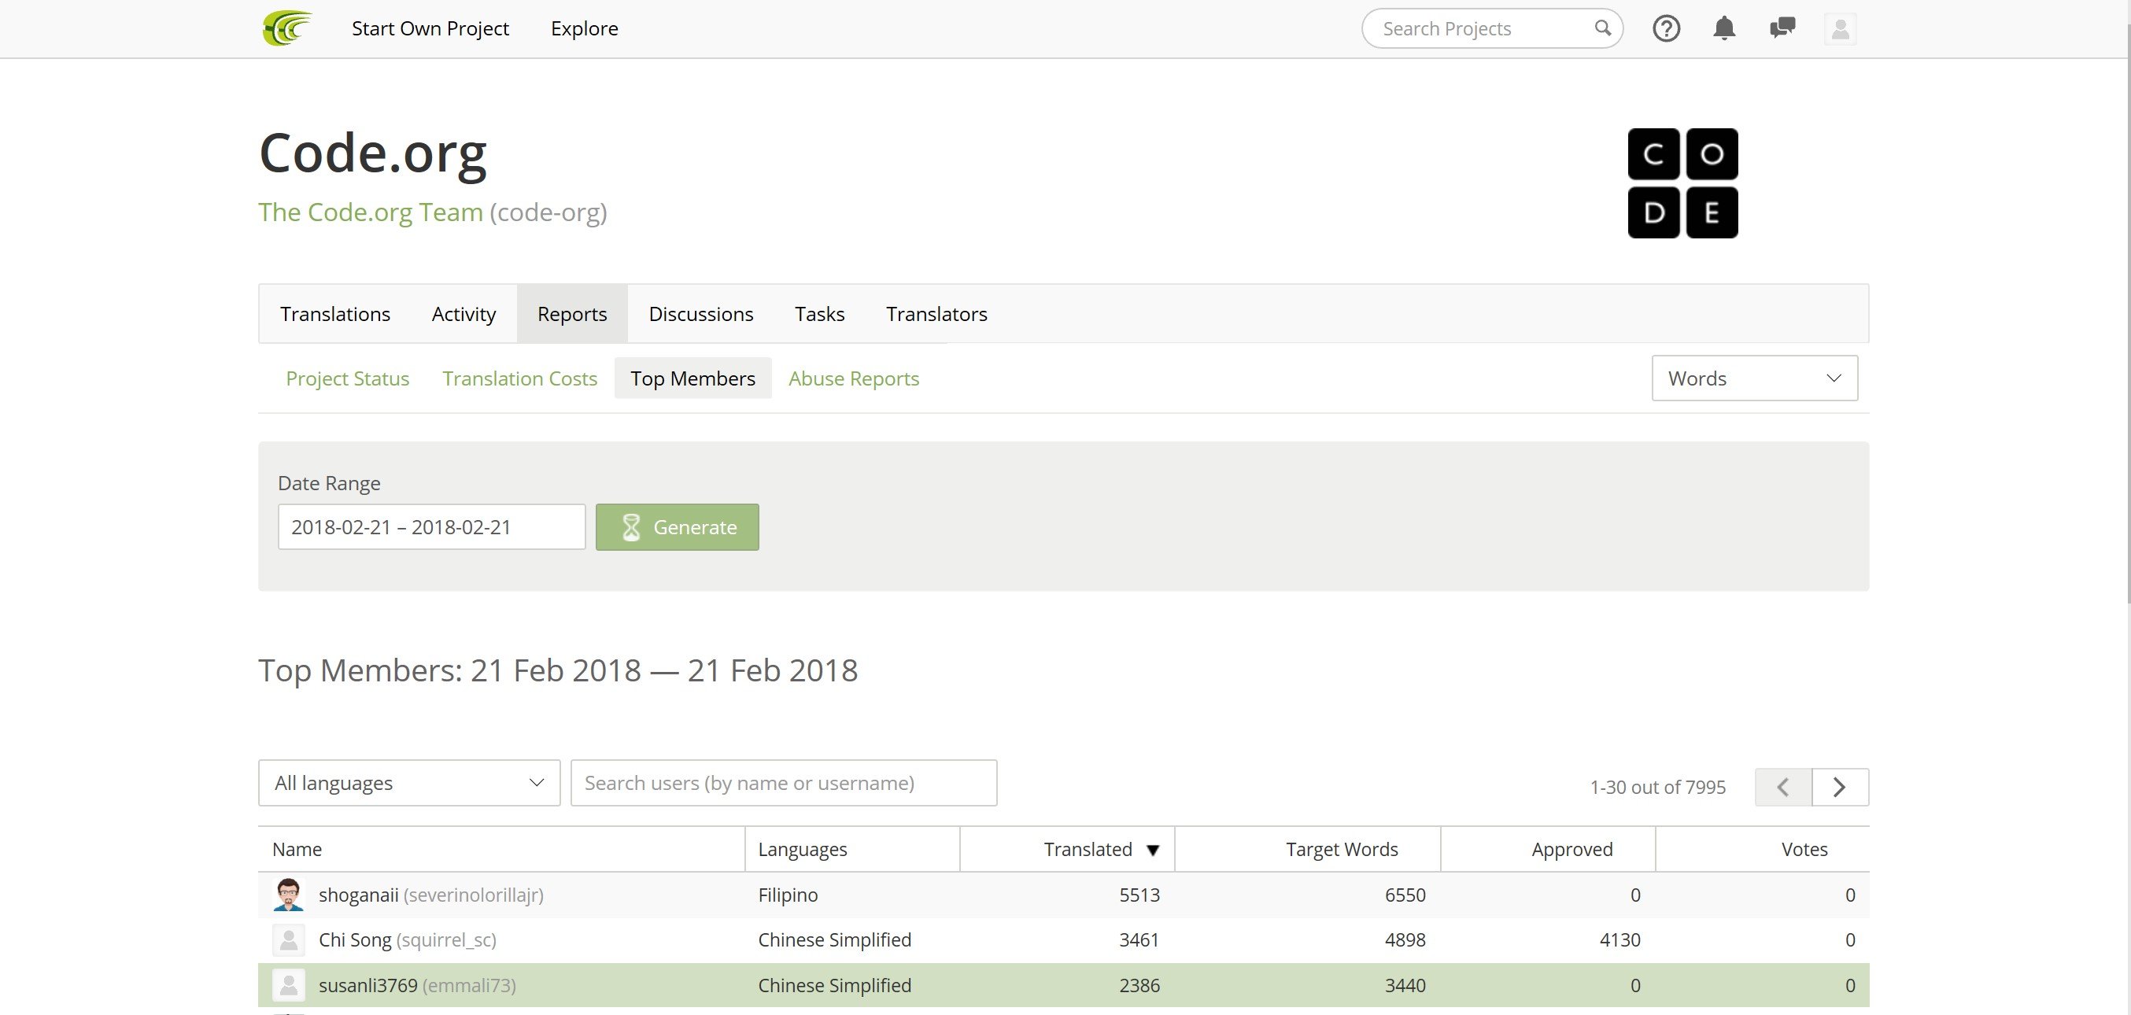Click target words value 6550
Screen dimensions: 2131x1015
click(1405, 895)
